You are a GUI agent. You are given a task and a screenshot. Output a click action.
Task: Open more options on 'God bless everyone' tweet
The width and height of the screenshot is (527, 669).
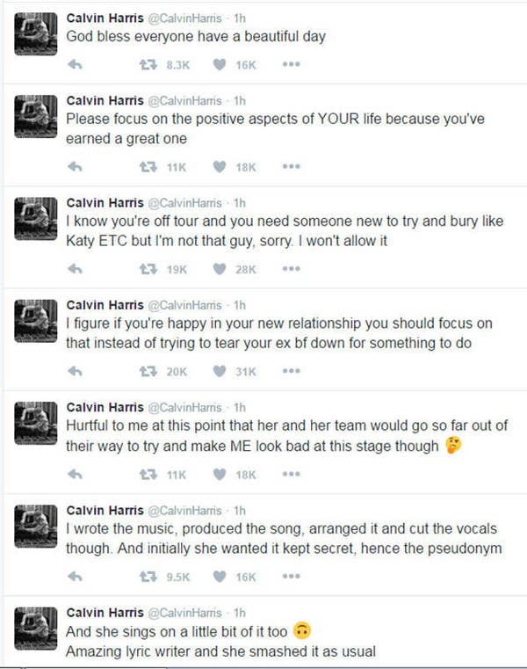[x=292, y=65]
